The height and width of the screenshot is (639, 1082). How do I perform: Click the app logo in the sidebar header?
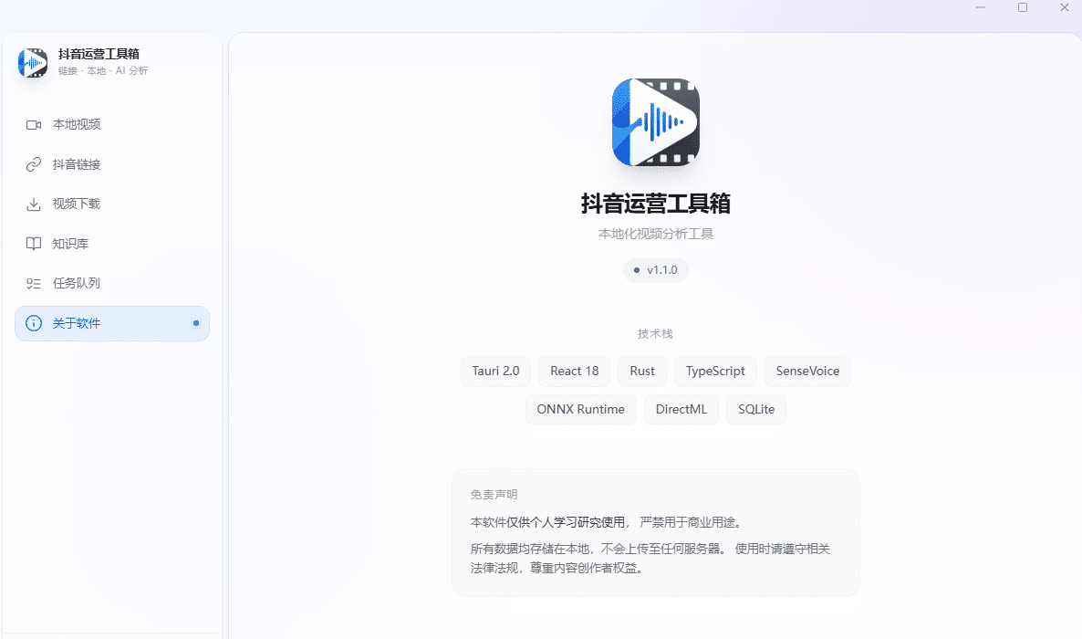[x=32, y=63]
